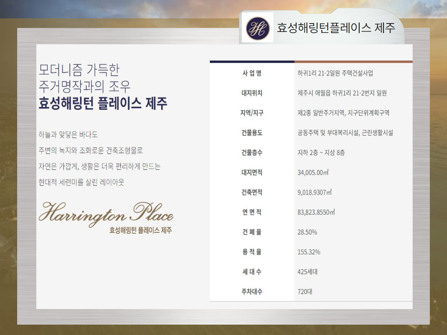Viewport: 447px width, 335px height.
Task: Click the 대지면적 row label
Action: [252, 173]
